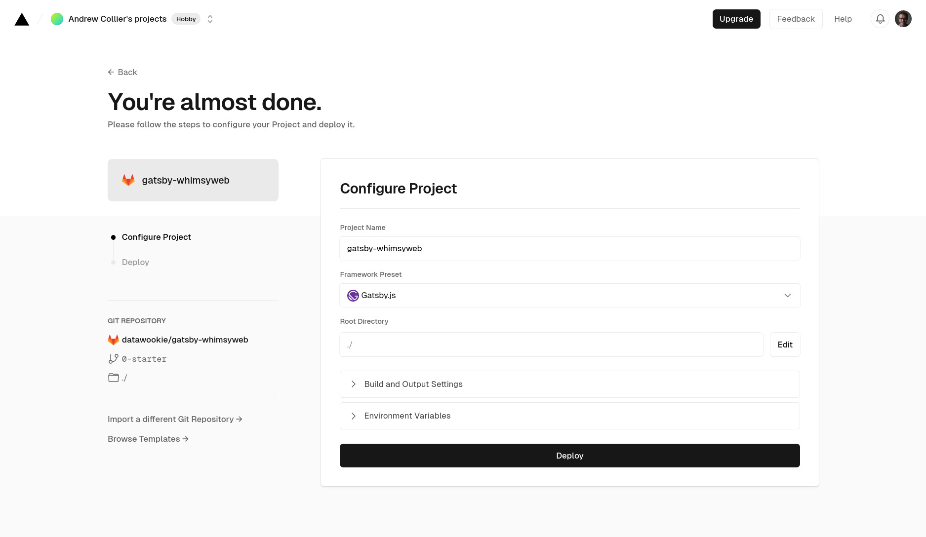Go Back using the arrow link
The height and width of the screenshot is (537, 926).
click(x=122, y=72)
